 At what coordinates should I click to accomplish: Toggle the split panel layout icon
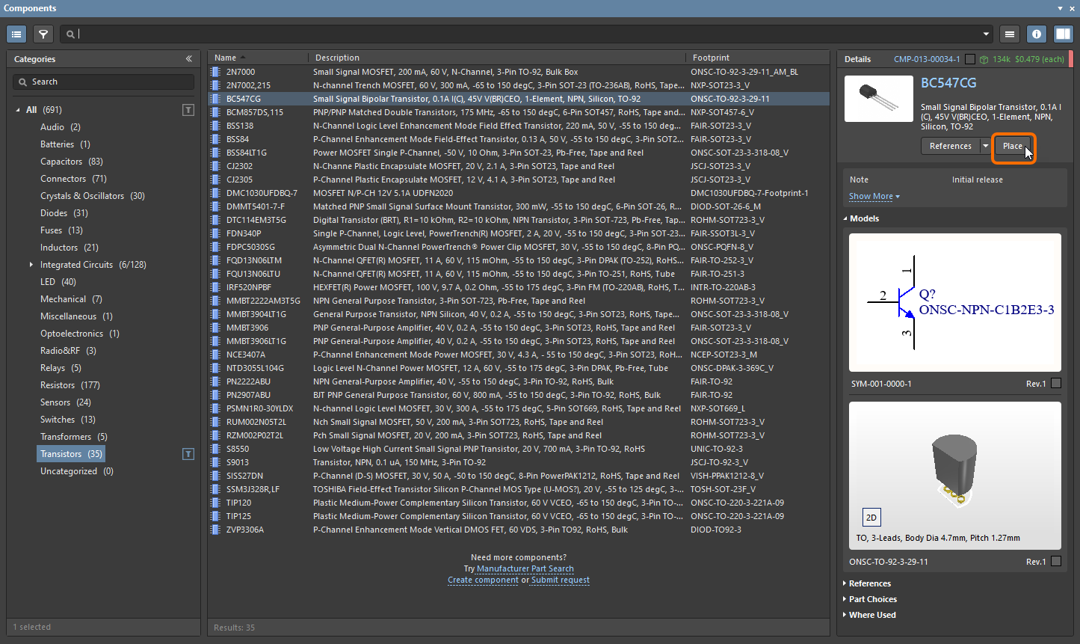(1063, 34)
